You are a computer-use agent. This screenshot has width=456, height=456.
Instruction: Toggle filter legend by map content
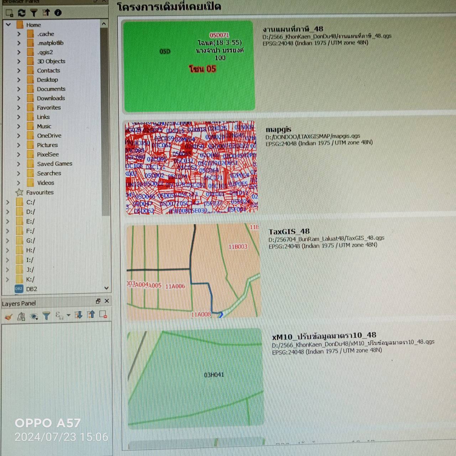46,316
